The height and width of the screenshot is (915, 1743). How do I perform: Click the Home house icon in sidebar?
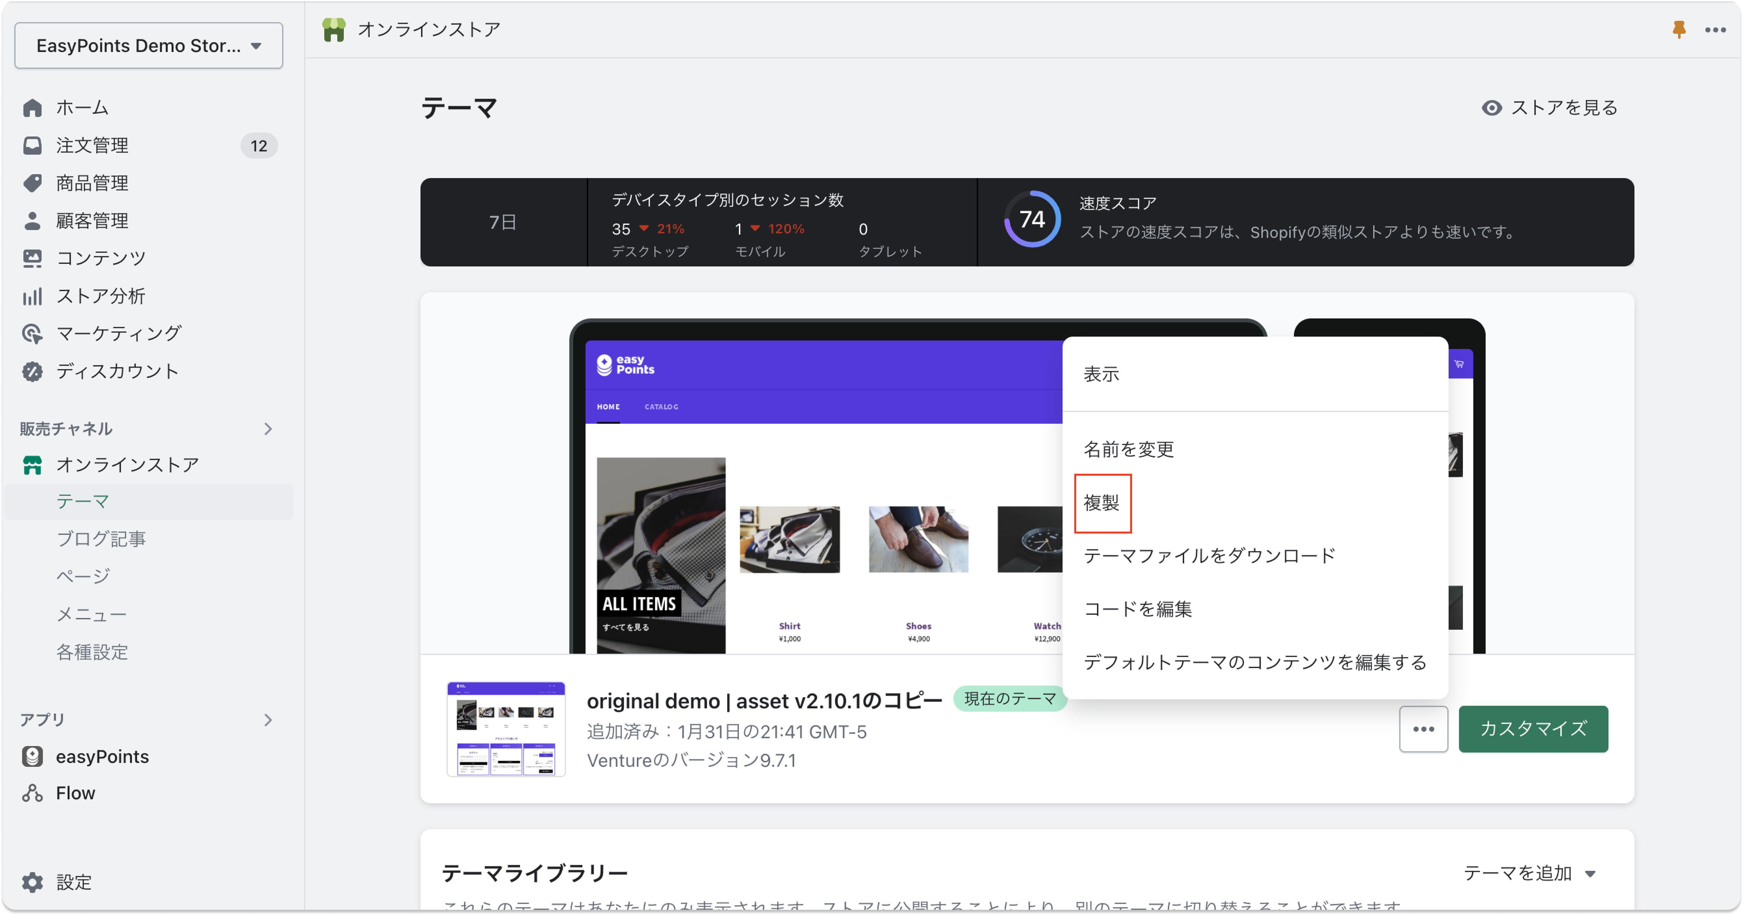32,108
